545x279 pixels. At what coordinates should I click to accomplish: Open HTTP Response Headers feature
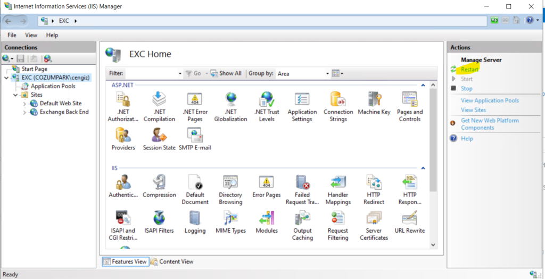coord(409,190)
